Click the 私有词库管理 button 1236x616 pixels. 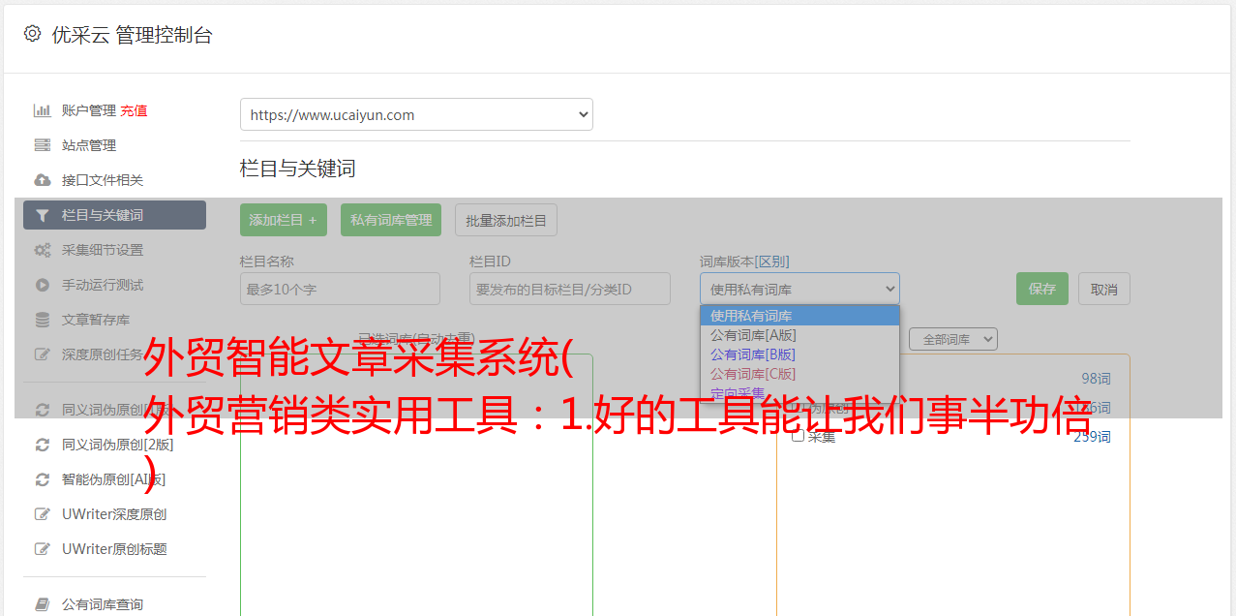[391, 220]
